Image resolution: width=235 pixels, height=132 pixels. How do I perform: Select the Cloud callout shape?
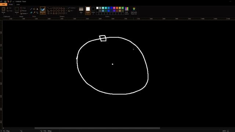pyautogui.click(x=64, y=13)
